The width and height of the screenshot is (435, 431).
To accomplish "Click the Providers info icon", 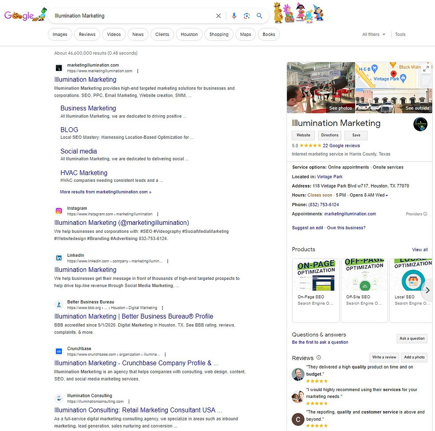I will click(425, 214).
